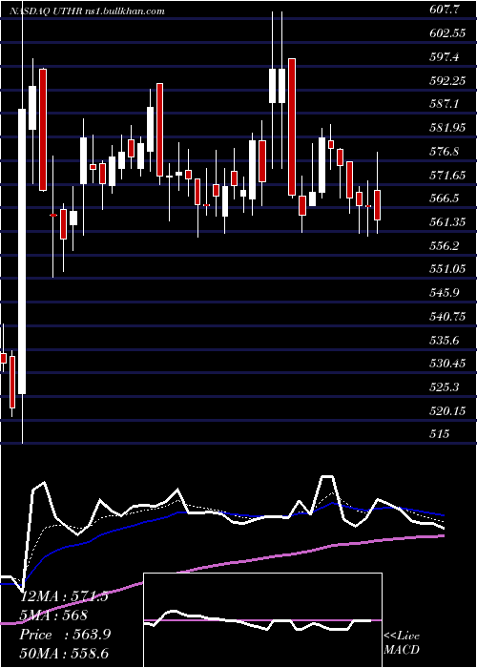Screen dimensions: 477x668
Task: Click the 12MA value readout
Action: pyautogui.click(x=64, y=596)
